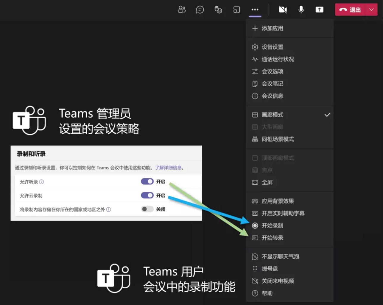Image resolution: width=383 pixels, height=305 pixels.
Task: Click the 焦点 option
Action: coord(290,170)
